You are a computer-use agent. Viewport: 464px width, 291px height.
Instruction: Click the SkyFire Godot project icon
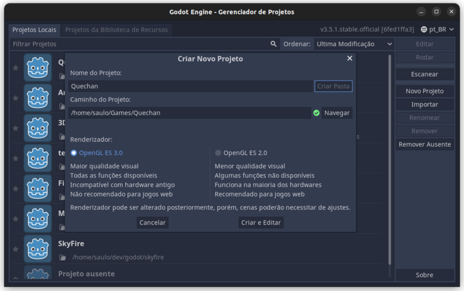pyautogui.click(x=38, y=249)
